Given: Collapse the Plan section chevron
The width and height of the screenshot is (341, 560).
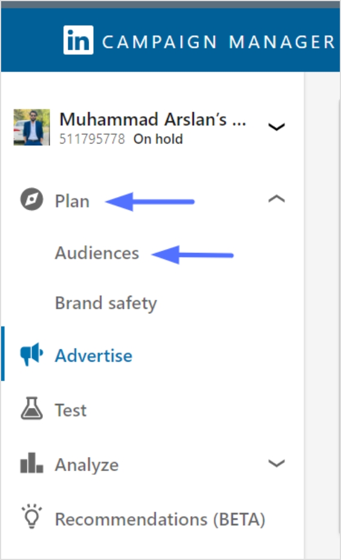Looking at the screenshot, I should pyautogui.click(x=277, y=199).
